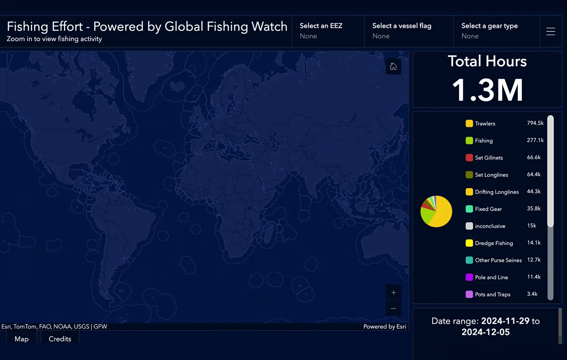Image resolution: width=567 pixels, height=360 pixels.
Task: Click the 14.1k hours value
Action: (534, 243)
